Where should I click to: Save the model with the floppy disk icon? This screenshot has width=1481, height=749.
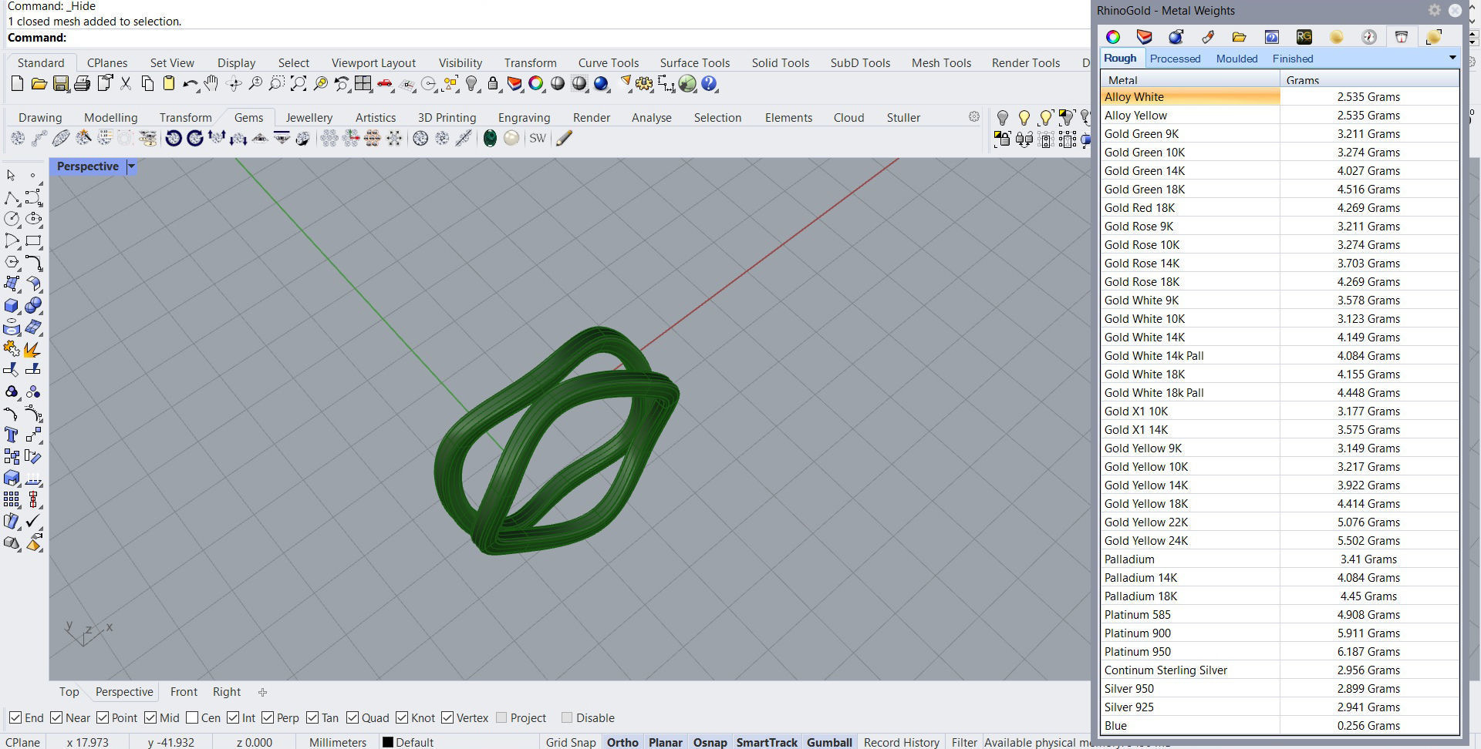pos(61,84)
